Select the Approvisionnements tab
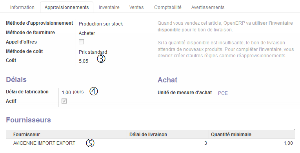This screenshot has height=153, width=300. pos(67,7)
